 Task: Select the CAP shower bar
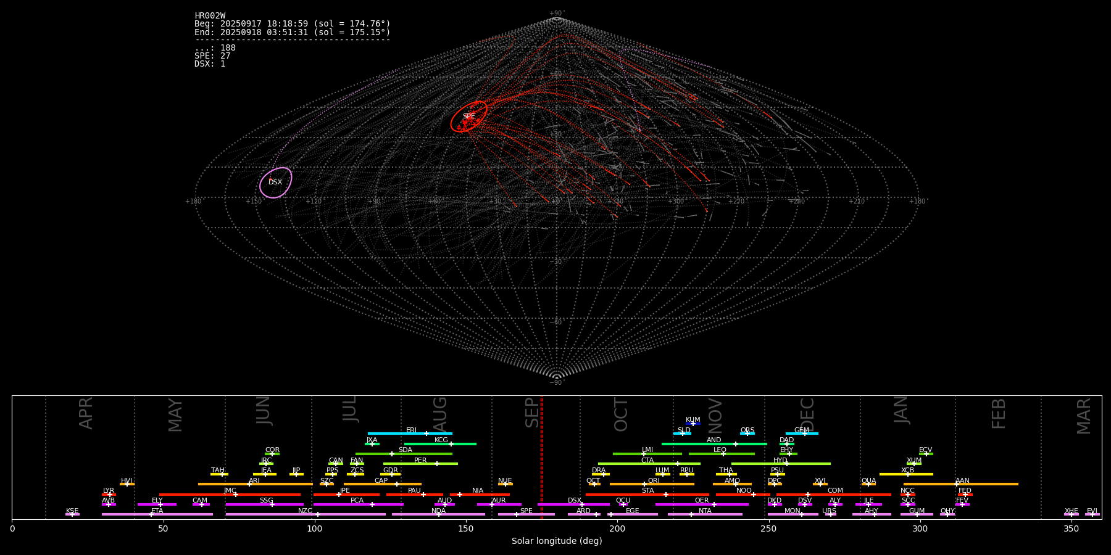(383, 484)
